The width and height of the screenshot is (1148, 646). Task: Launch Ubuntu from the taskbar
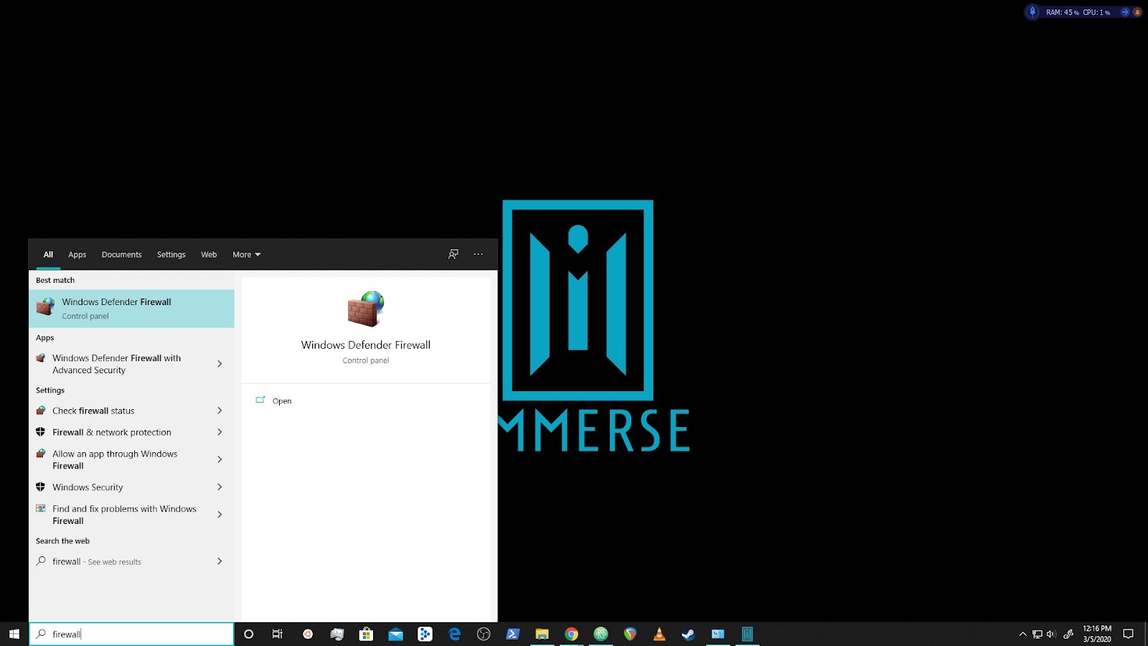click(308, 634)
